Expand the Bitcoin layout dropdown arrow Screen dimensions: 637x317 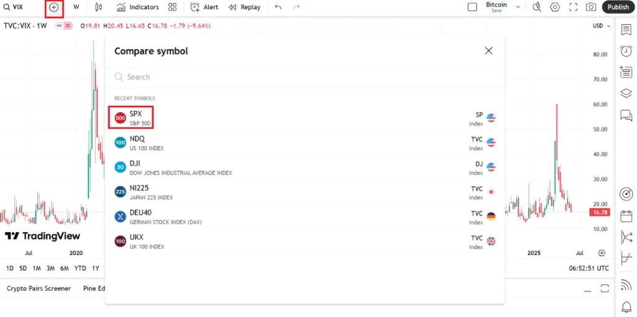518,7
